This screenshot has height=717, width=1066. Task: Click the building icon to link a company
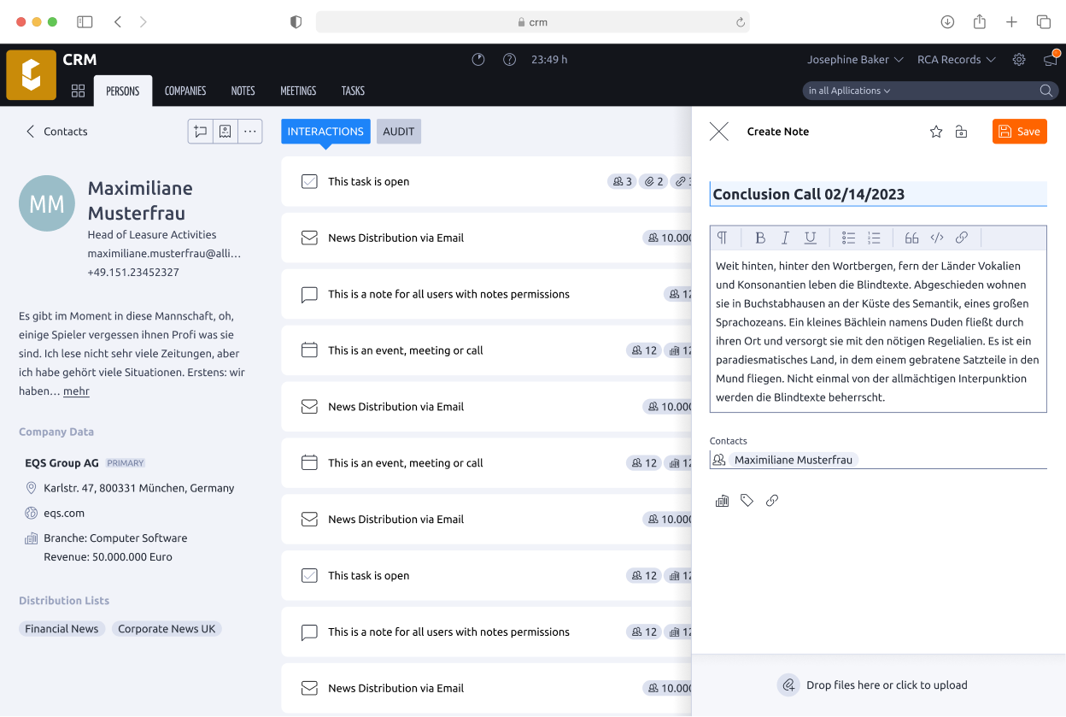(x=722, y=500)
